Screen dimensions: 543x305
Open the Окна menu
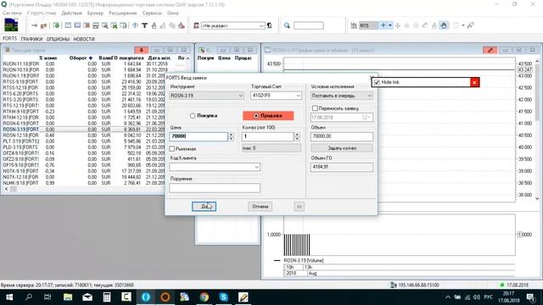pyautogui.click(x=173, y=14)
